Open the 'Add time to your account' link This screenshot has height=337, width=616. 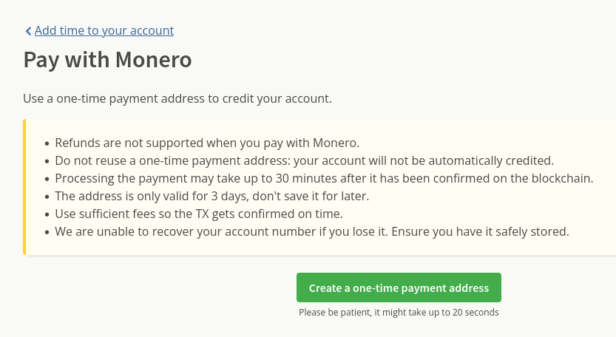pos(104,30)
